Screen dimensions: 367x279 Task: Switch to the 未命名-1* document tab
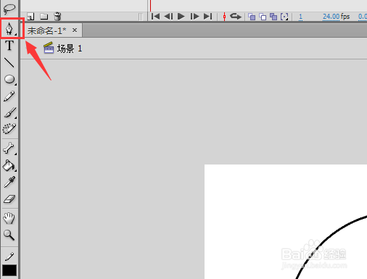[x=46, y=30]
